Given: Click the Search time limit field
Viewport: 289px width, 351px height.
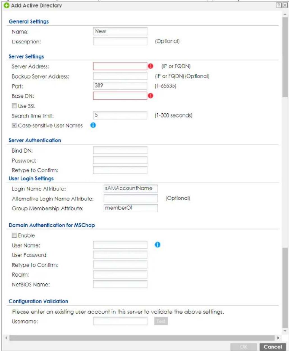Looking at the screenshot, I should coord(120,115).
